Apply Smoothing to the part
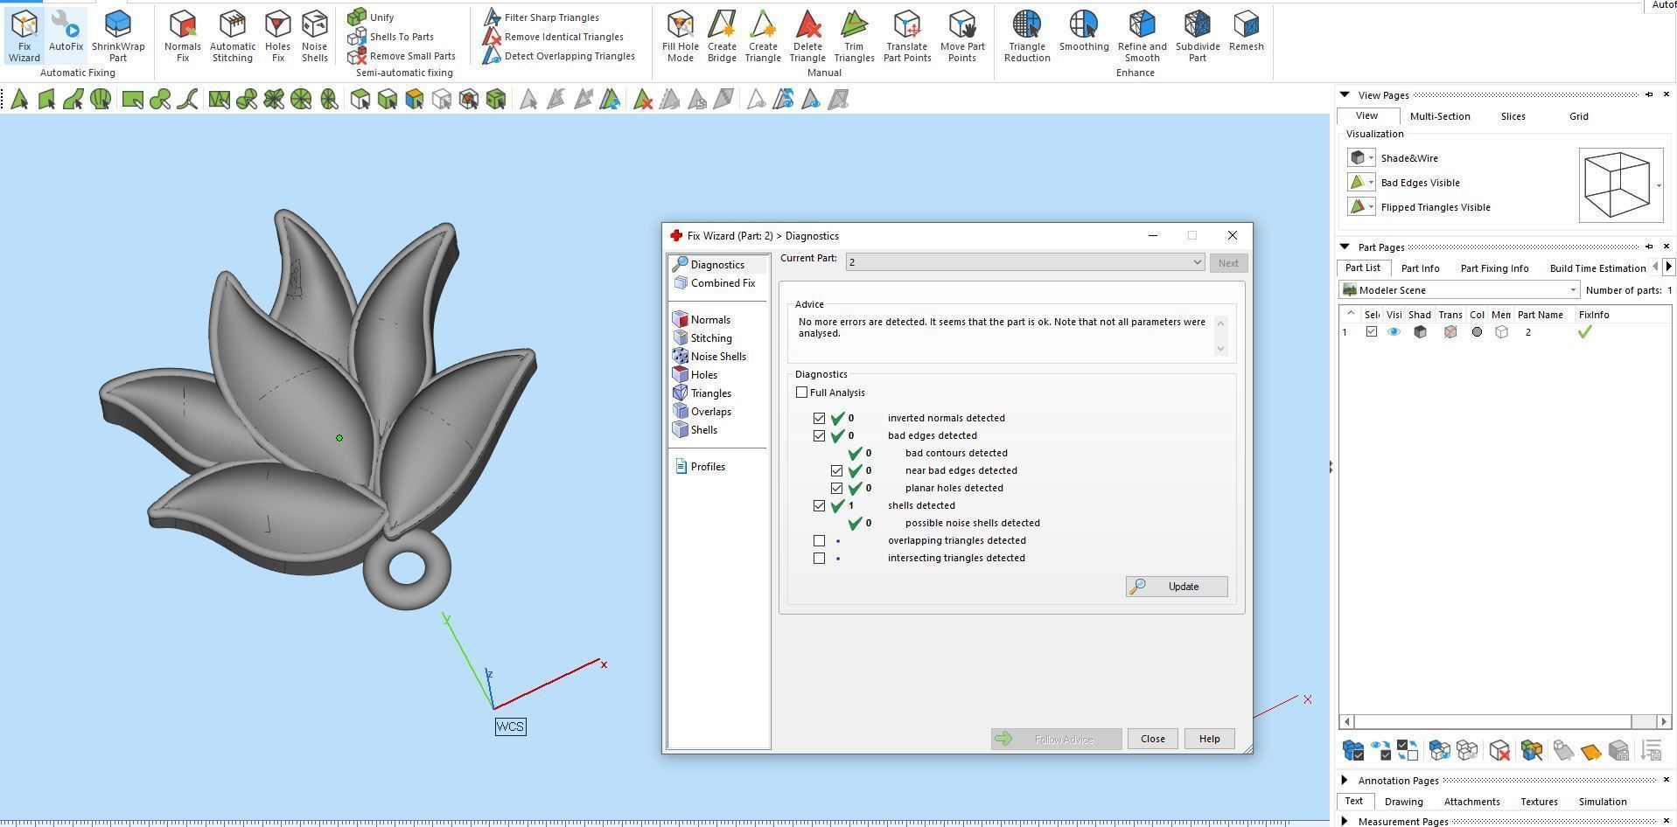This screenshot has width=1677, height=827. 1084,31
